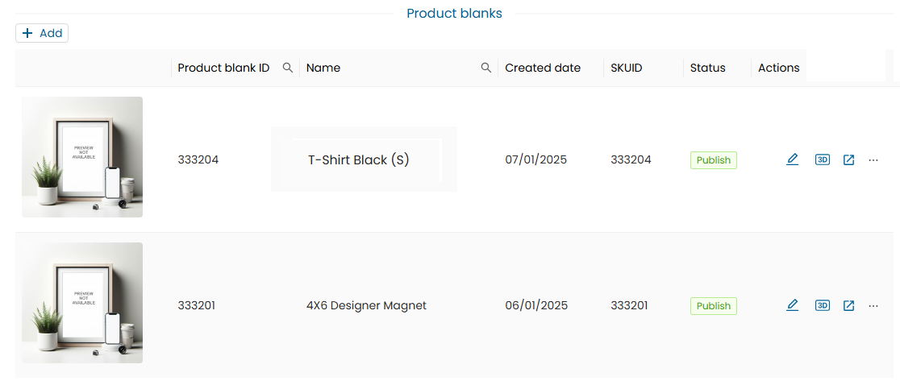Select the 4X6 Designer Magnet preview thumbnail

pyautogui.click(x=82, y=303)
